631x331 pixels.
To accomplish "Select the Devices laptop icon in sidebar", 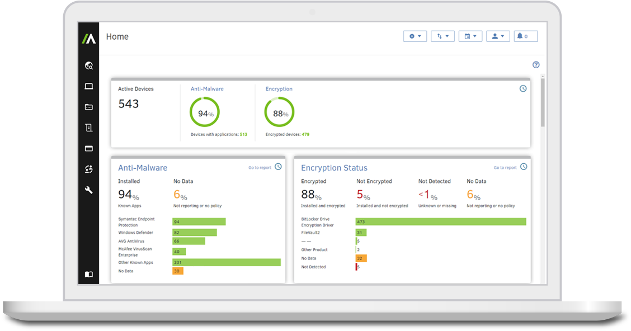I will (88, 86).
